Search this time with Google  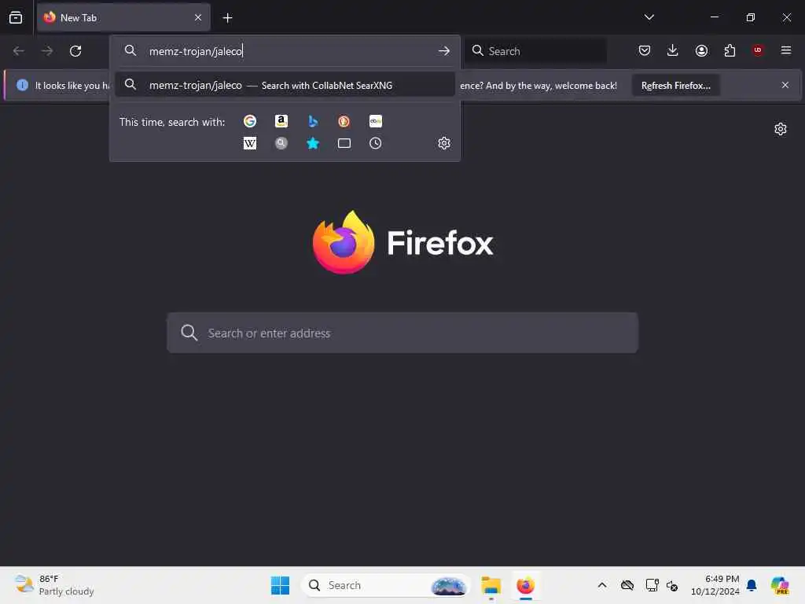(249, 121)
